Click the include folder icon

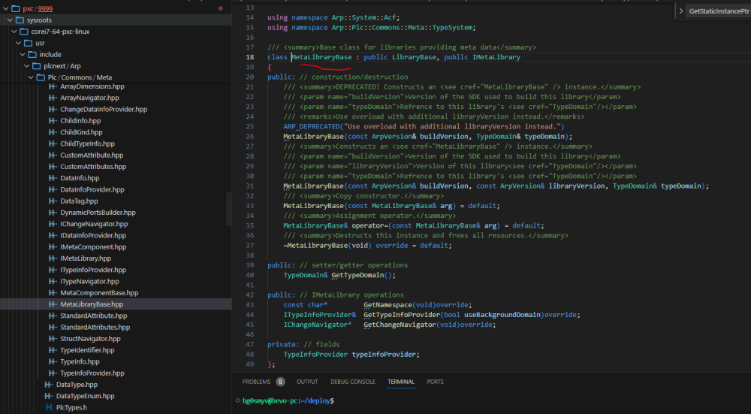(x=32, y=55)
